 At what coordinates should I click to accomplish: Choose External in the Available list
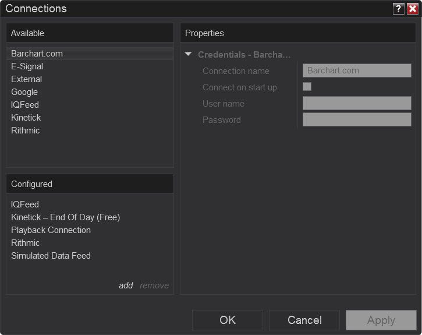click(x=26, y=79)
